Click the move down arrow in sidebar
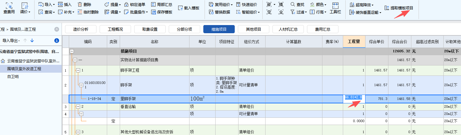This screenshot has width=461, height=135. click(32, 40)
